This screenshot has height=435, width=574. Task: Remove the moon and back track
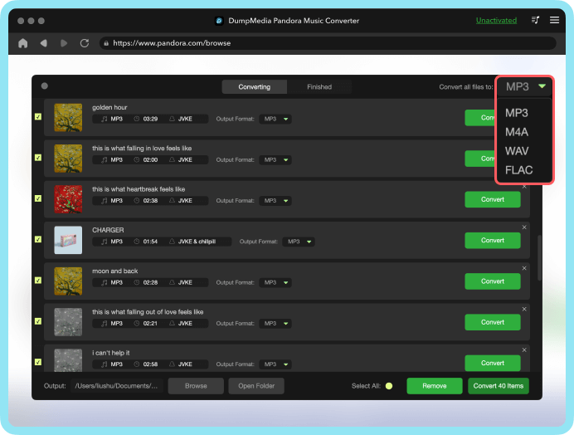(524, 268)
